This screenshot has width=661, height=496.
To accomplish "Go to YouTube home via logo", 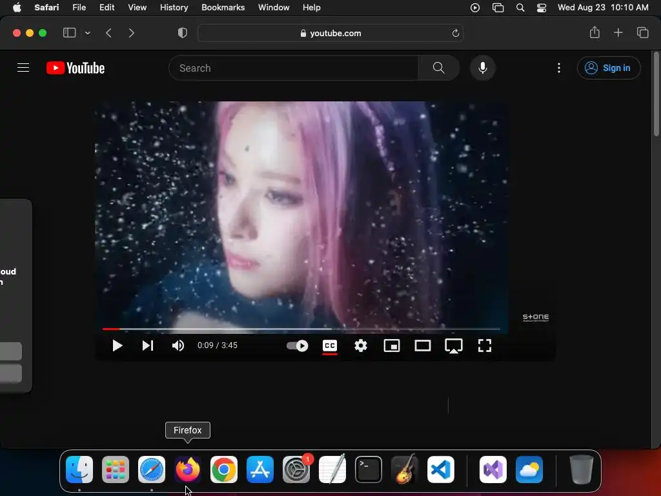I will pos(76,68).
